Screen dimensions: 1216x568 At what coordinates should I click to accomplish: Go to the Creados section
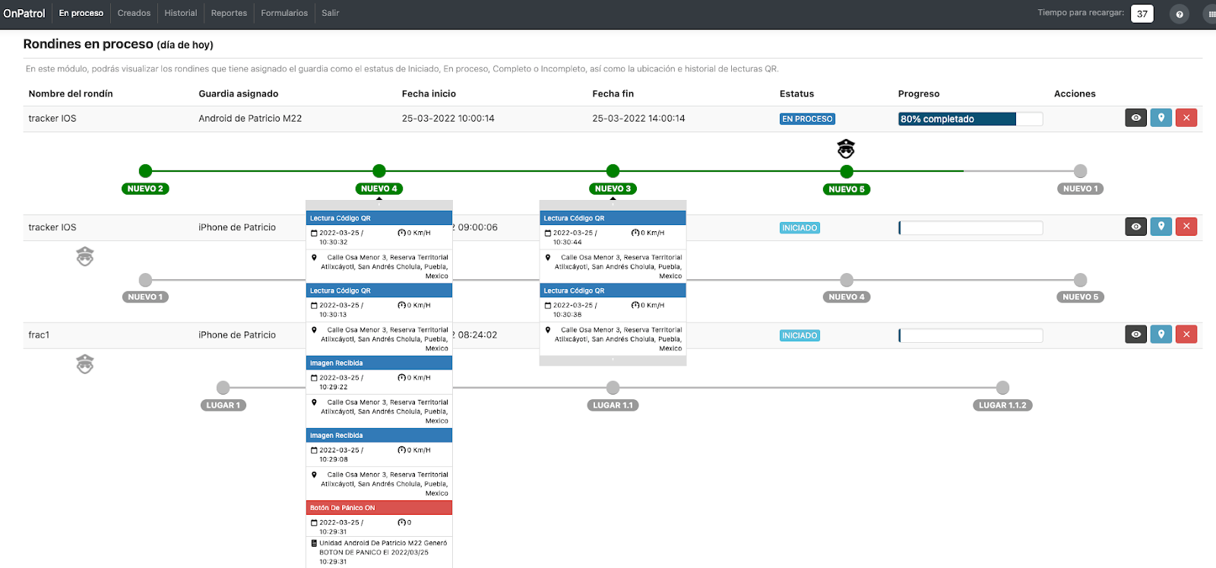[134, 13]
